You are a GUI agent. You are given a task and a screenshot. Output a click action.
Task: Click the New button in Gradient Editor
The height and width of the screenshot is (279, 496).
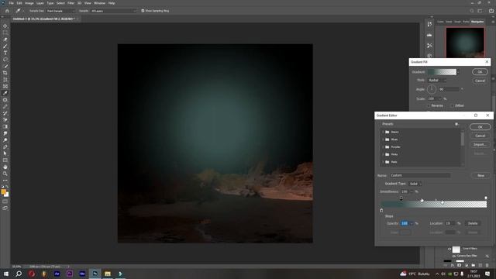coord(480,176)
